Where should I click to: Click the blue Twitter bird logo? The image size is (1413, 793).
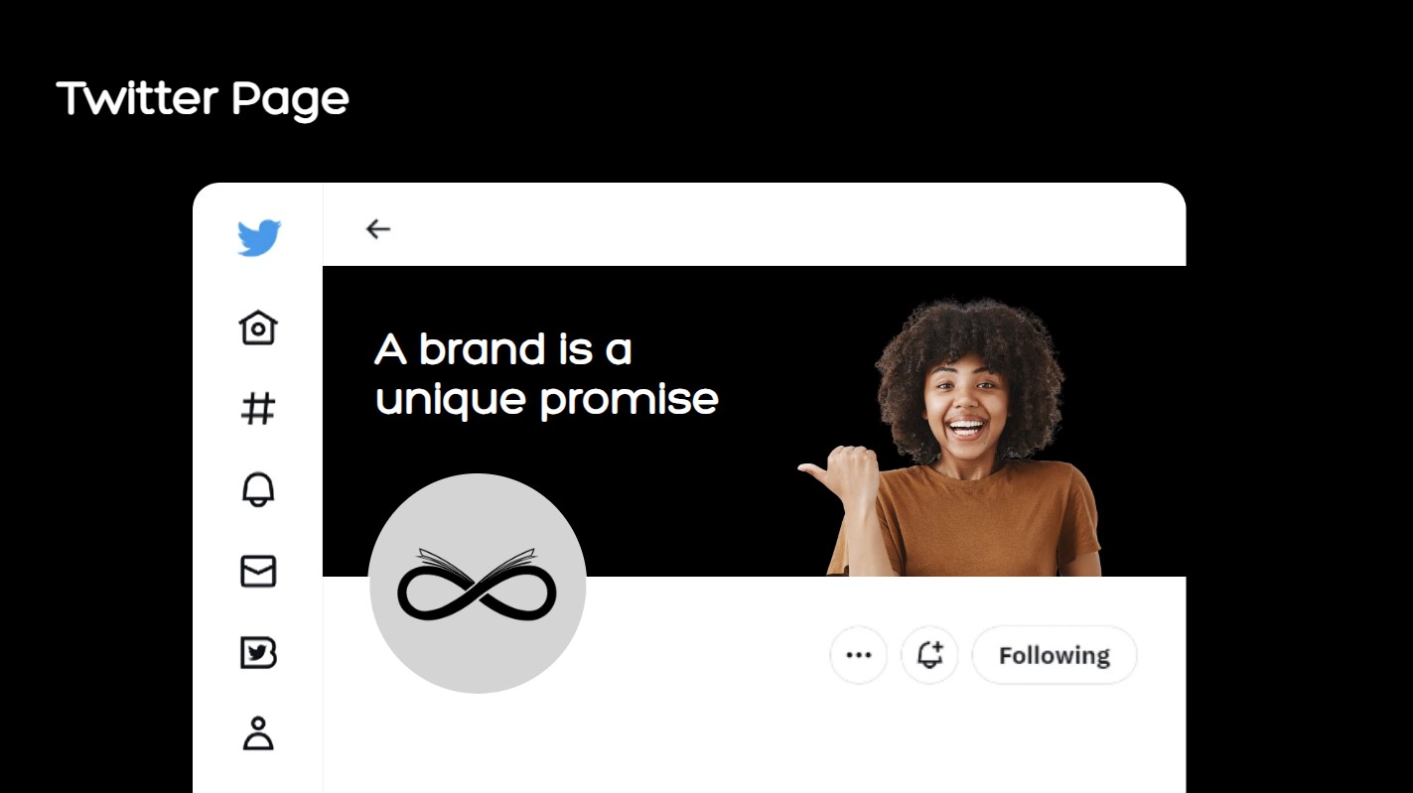[258, 238]
